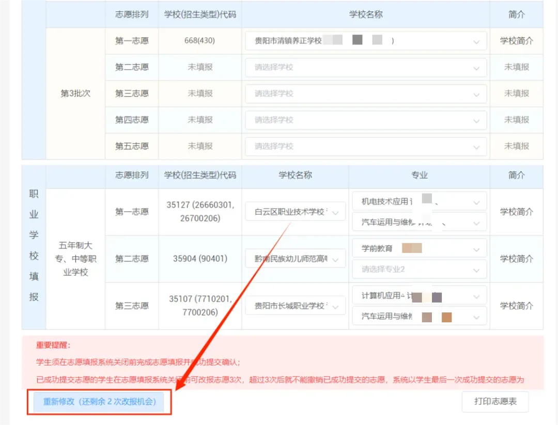Click the 打印志愿表 print button
The image size is (558, 425).
(x=494, y=402)
